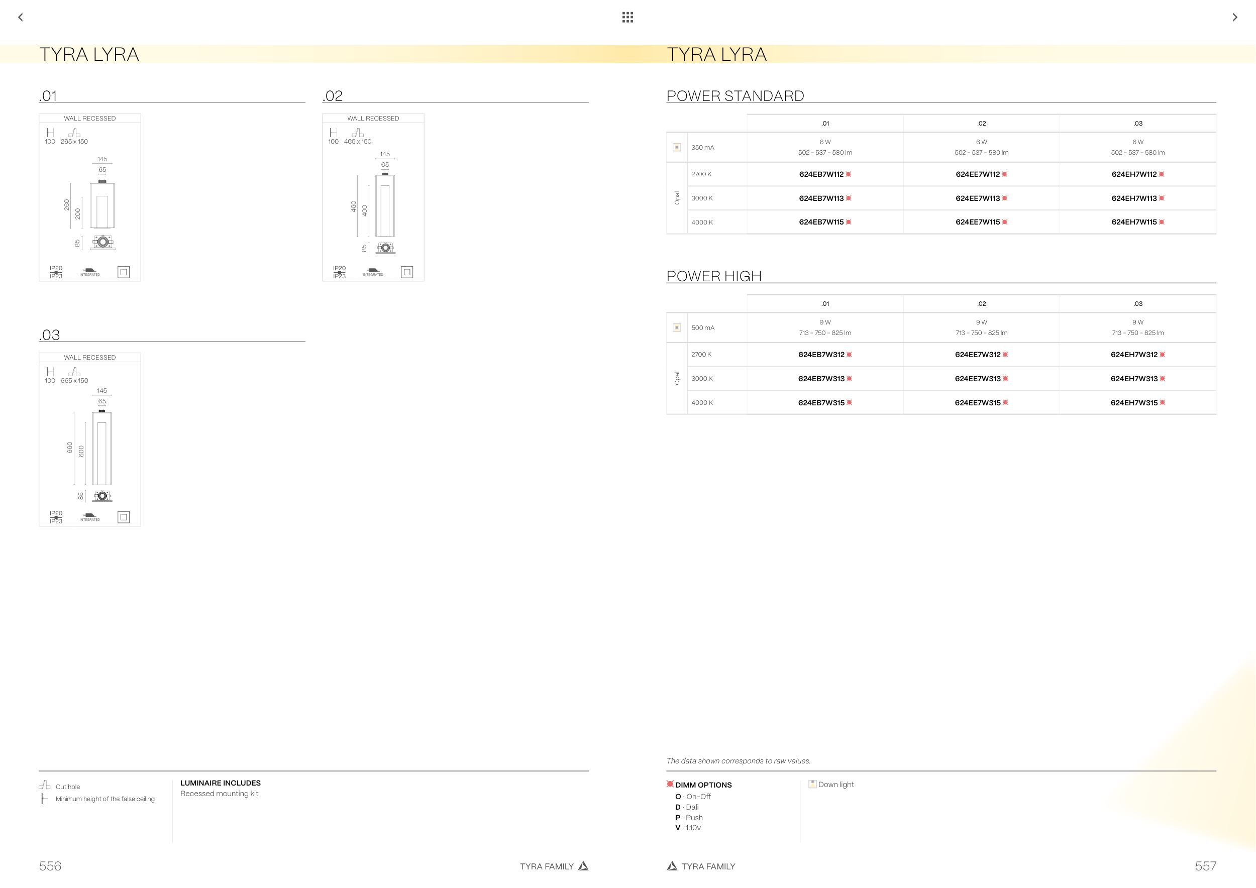Click the class II square symbol in .01 drawing
This screenshot has width=1256, height=888.
tap(124, 272)
